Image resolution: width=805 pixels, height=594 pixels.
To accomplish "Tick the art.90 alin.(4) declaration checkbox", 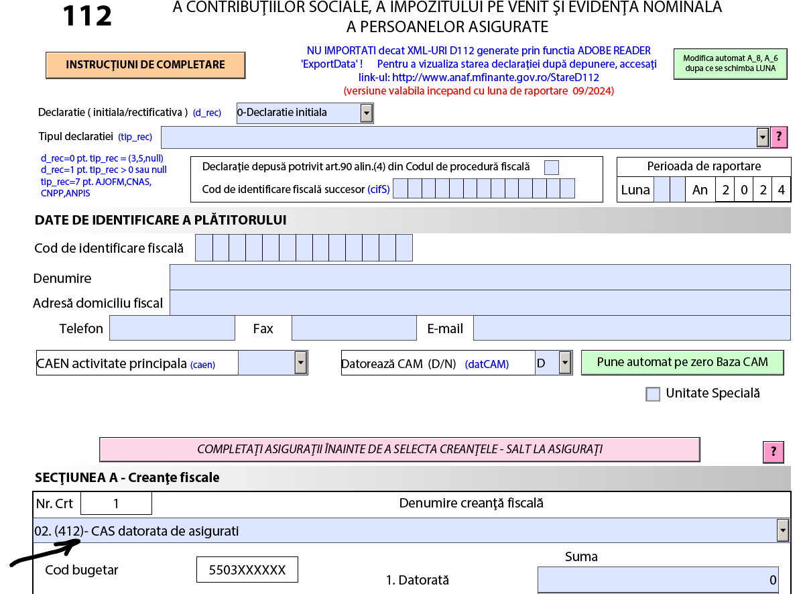I will coord(551,168).
